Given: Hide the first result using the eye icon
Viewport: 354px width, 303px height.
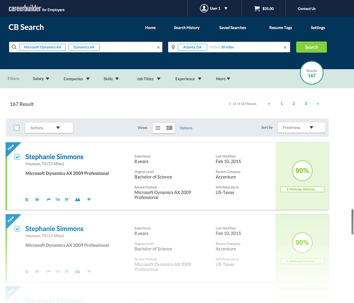Looking at the screenshot, I should click(x=89, y=199).
